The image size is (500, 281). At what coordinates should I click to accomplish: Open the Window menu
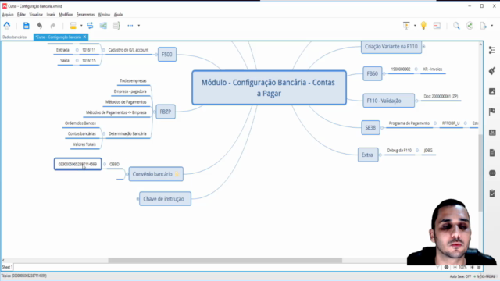point(104,15)
